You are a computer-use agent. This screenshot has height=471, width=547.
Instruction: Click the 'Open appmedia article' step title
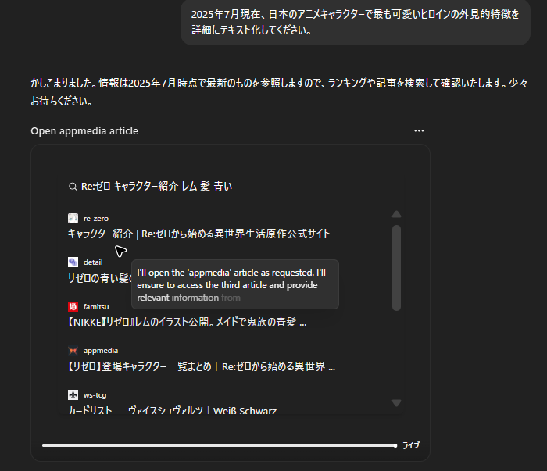tap(84, 130)
